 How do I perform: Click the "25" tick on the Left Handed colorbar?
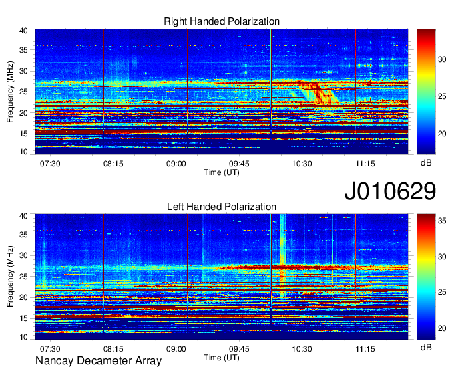tap(442, 293)
